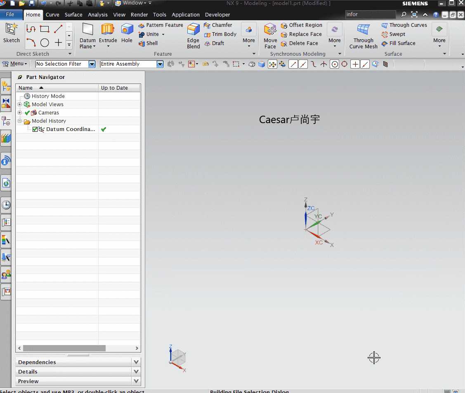Open the Menu button
This screenshot has width=465, height=393.
tap(14, 64)
